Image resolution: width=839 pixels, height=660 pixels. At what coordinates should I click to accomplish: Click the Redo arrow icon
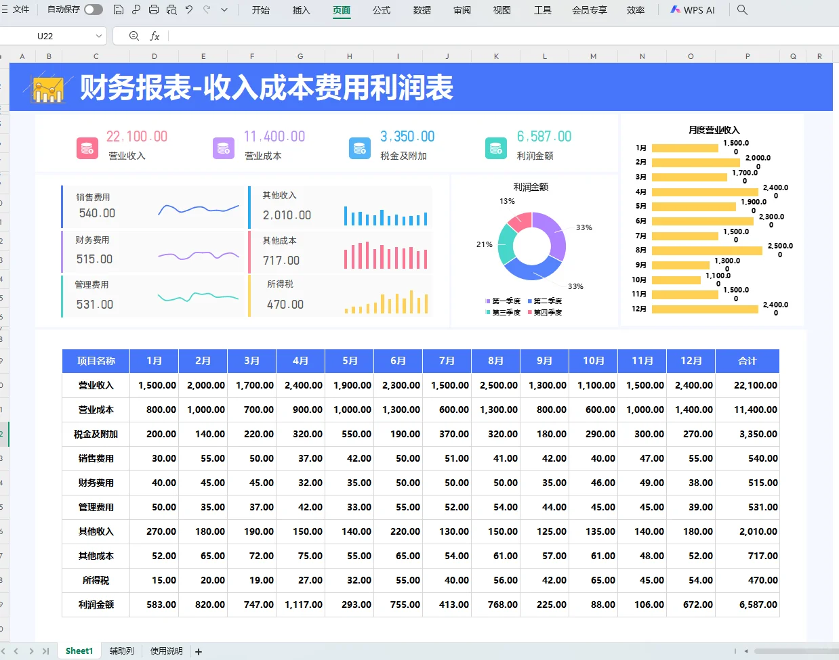[207, 9]
